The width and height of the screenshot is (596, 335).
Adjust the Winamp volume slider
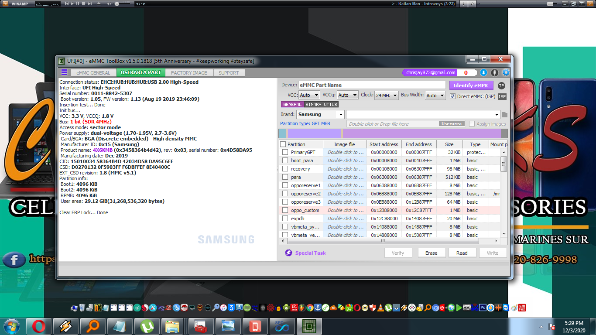[123, 4]
